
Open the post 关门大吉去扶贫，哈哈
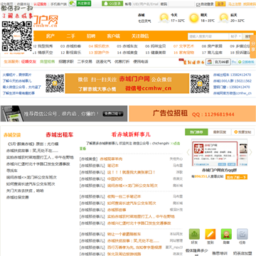click(x=25, y=191)
